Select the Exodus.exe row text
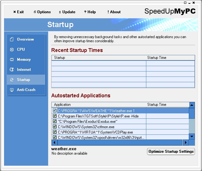This screenshot has height=171, width=202. (x=87, y=122)
